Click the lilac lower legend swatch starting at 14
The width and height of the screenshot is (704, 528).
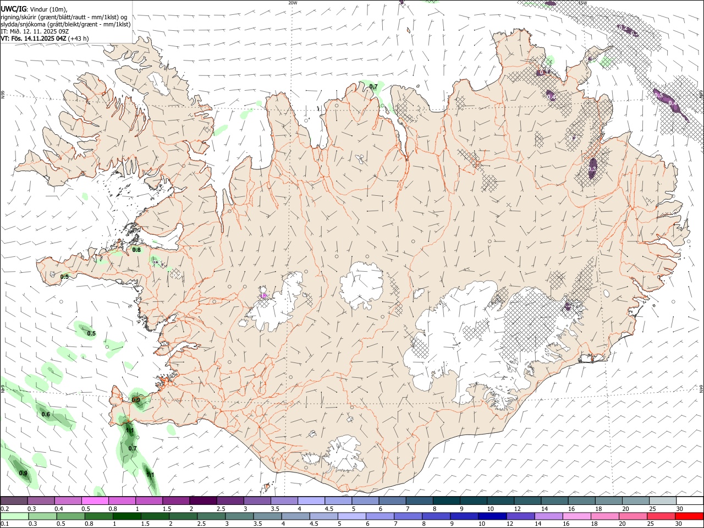(x=548, y=516)
